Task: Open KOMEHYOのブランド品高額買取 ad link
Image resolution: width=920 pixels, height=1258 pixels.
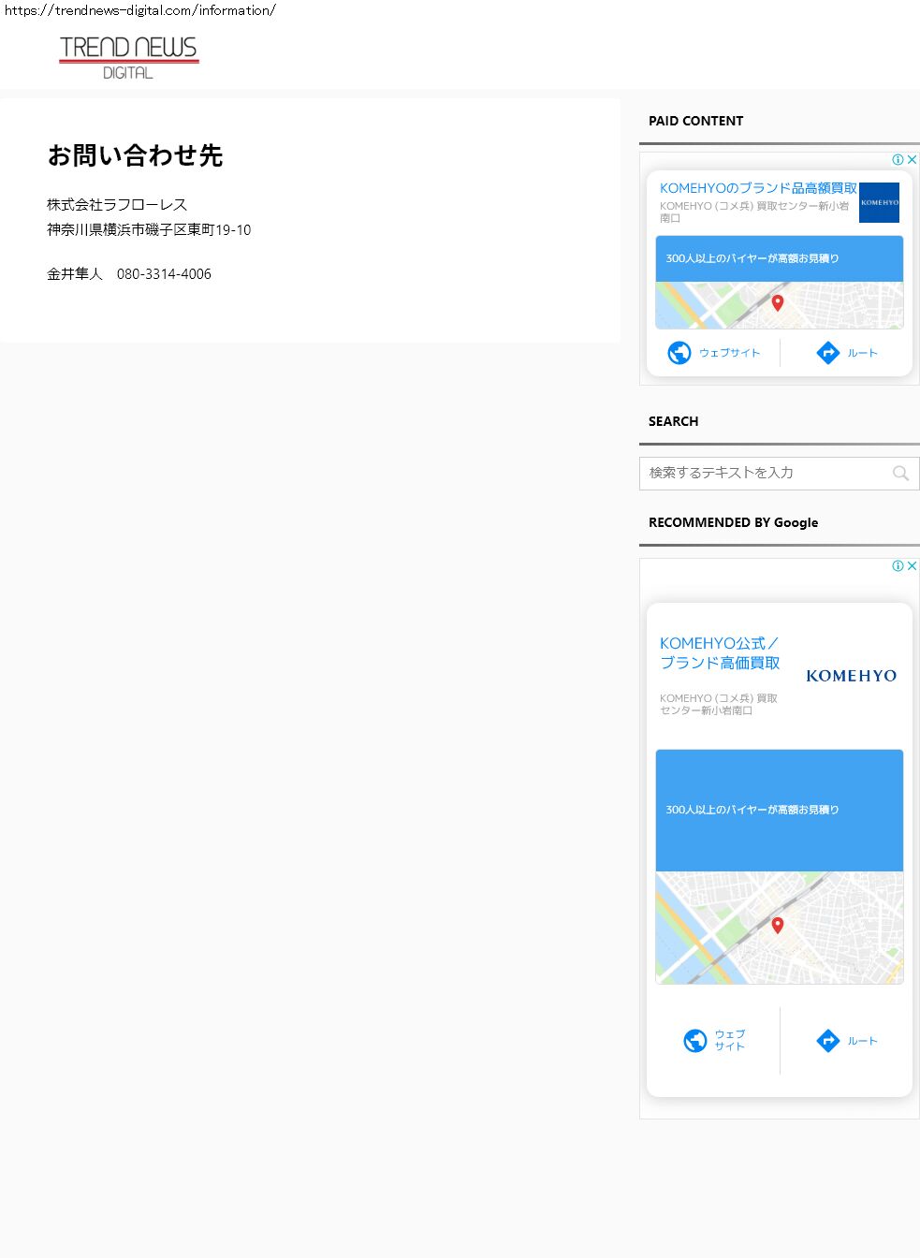Action: 758,188
